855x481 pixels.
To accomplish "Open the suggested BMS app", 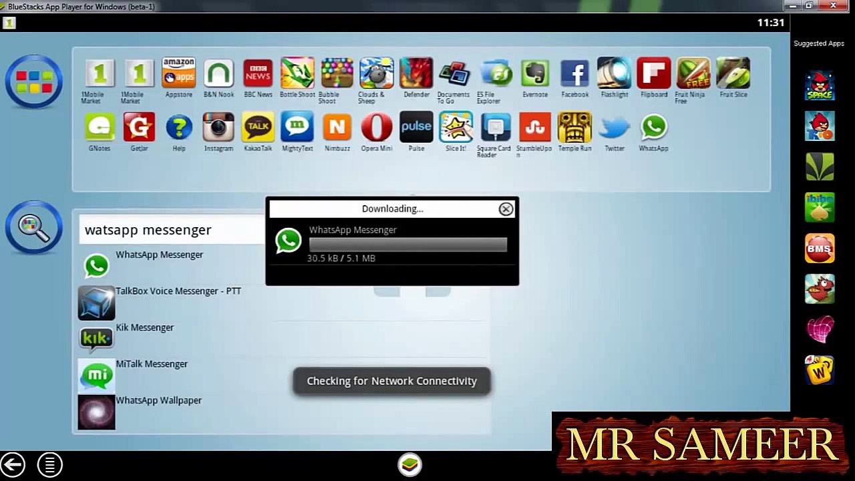I will point(820,249).
